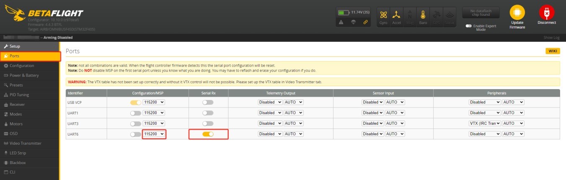Viewport: 566px width, 180px height.
Task: Click the No dataflash chip found box
Action: [x=481, y=13]
